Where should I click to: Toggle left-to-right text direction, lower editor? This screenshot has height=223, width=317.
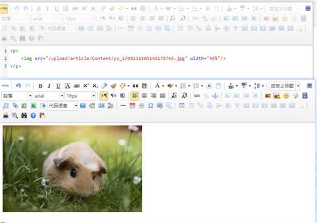click(104, 95)
